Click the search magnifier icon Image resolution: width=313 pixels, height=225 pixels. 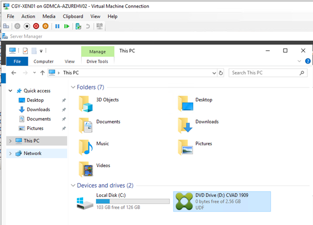coord(302,73)
